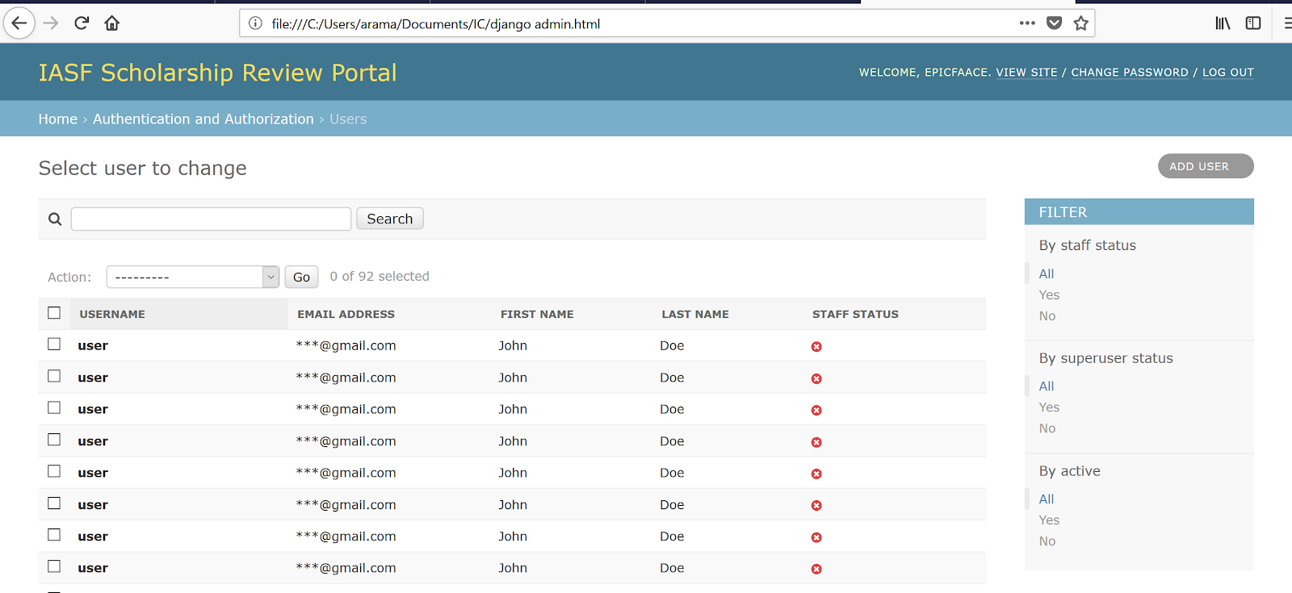Screen dimensions: 1292x593
Task: Filter staff status by Yes
Action: (x=1049, y=295)
